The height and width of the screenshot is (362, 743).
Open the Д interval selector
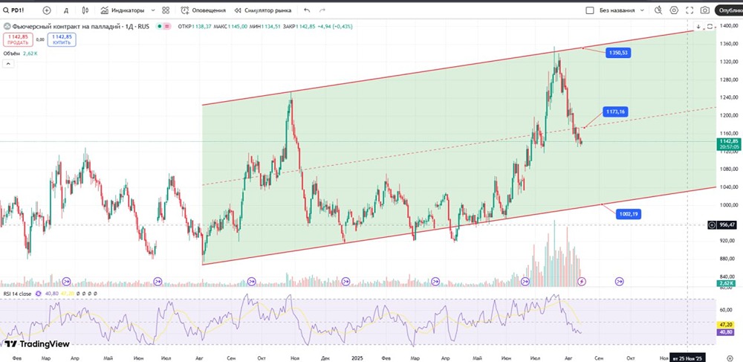[x=66, y=10]
